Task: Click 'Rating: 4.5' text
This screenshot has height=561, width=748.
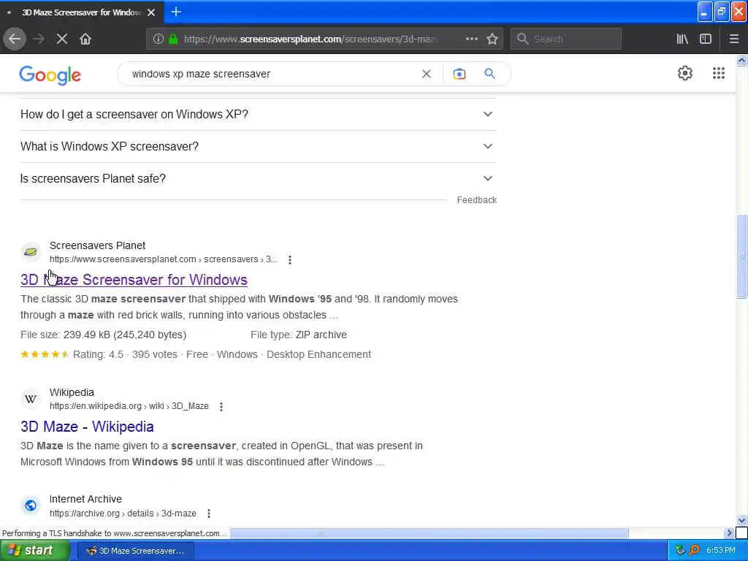Action: pos(98,354)
